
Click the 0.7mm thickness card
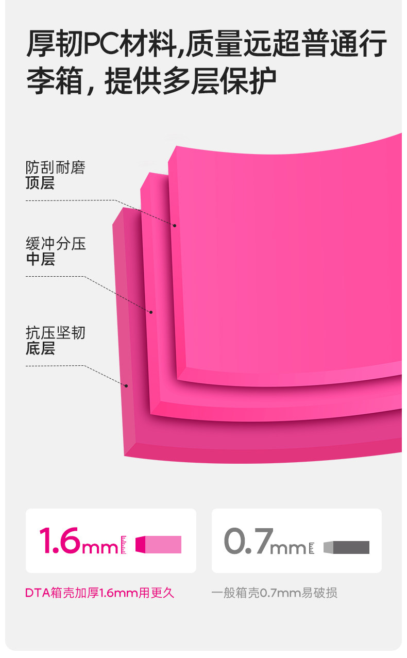pos(297,541)
